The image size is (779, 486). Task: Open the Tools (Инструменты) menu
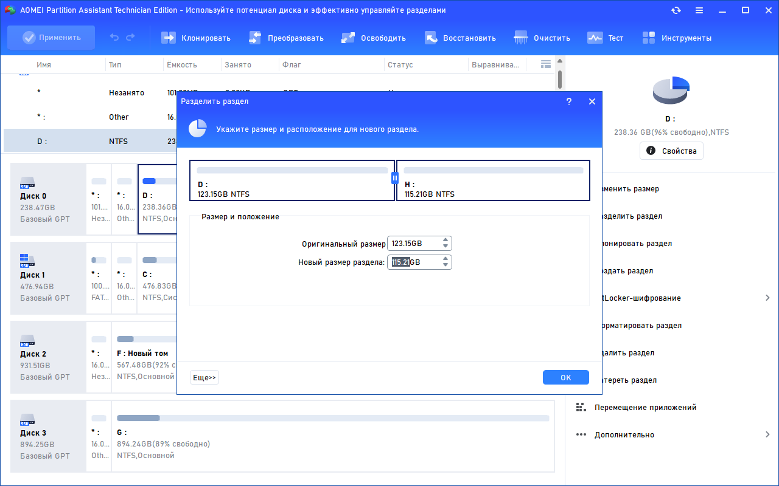point(677,38)
